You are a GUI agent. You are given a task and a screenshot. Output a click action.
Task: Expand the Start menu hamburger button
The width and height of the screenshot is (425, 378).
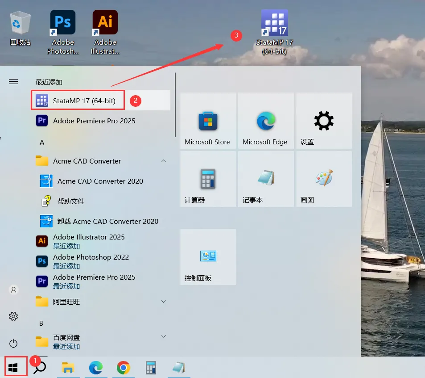[x=13, y=81]
